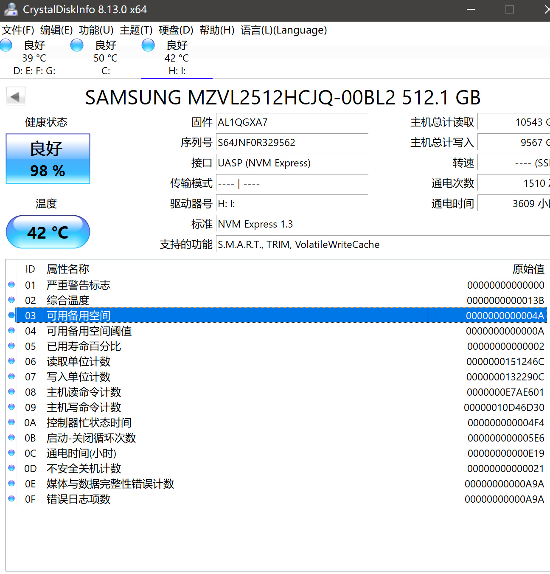Click status orb for disk H: I:
This screenshot has height=574, width=550.
point(148,45)
